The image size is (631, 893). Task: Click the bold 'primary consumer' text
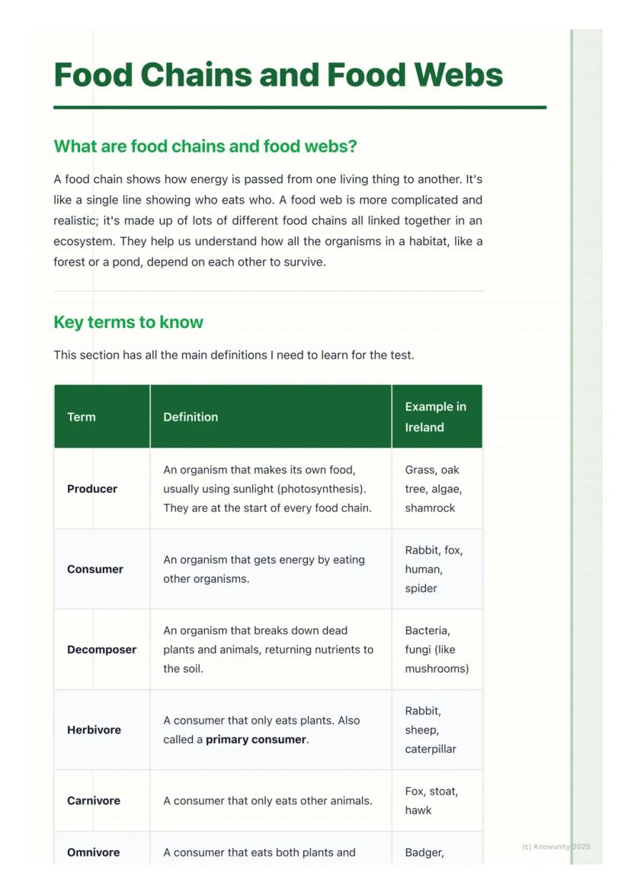(256, 740)
